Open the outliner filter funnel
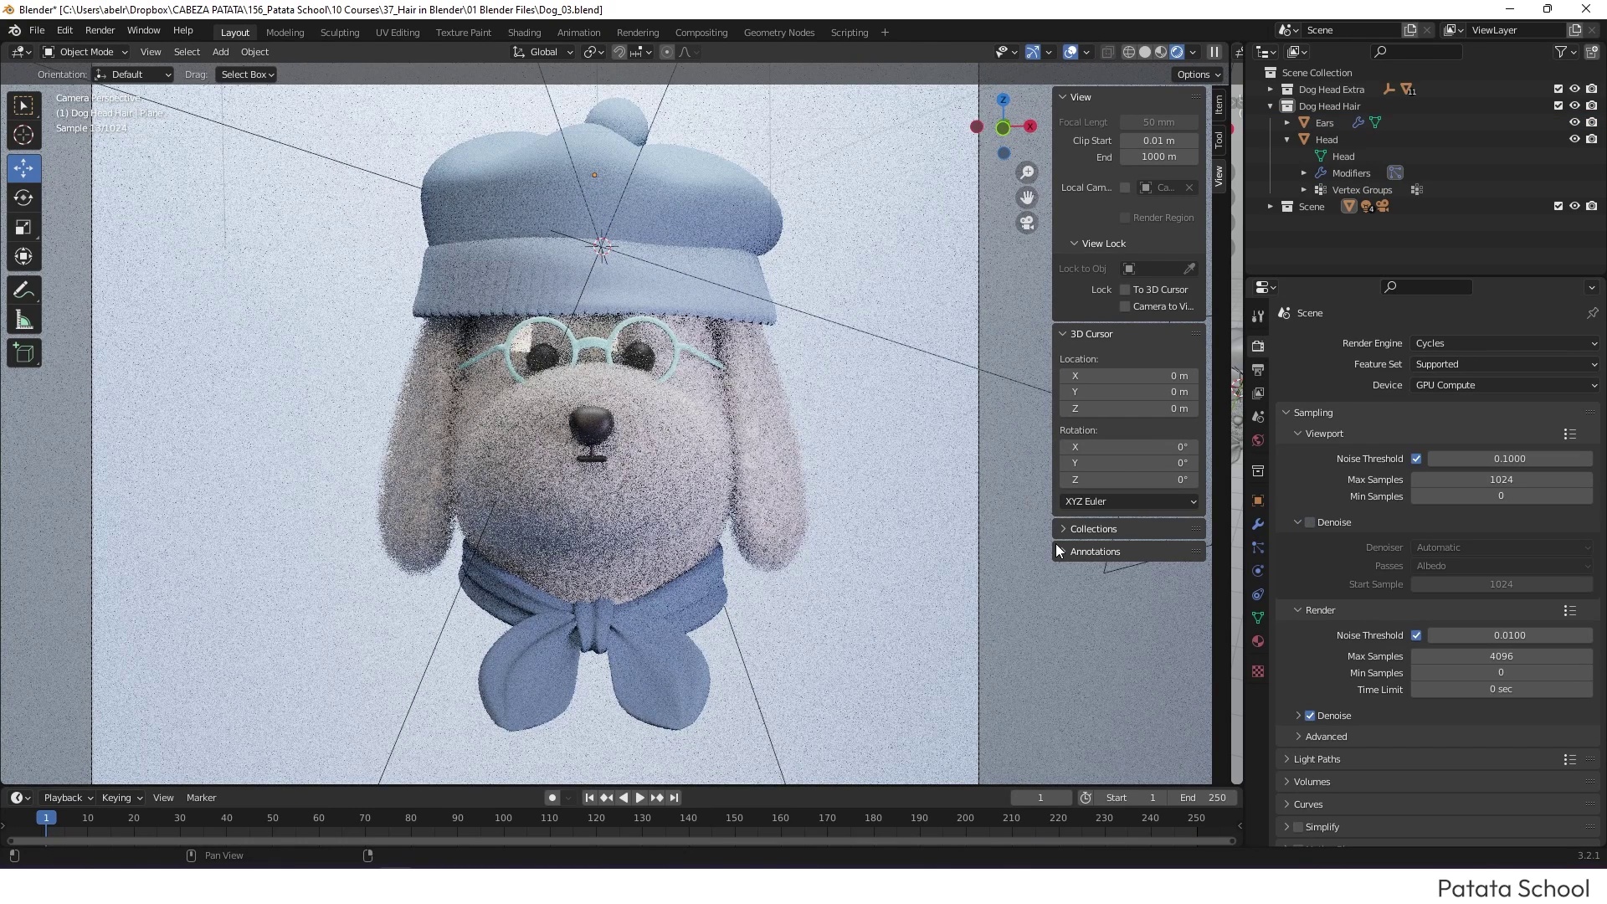 coord(1561,52)
